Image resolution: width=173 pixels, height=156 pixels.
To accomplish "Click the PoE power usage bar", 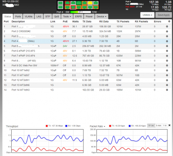I will pyautogui.click(x=80, y=12).
